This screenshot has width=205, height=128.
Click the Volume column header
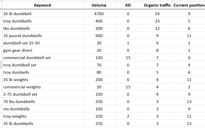[x=99, y=5]
